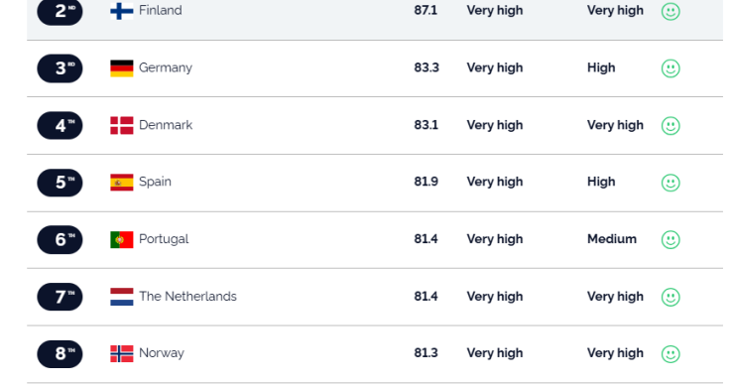Open the Denmark country name
Screen dimensions: 734x386
[x=166, y=125]
